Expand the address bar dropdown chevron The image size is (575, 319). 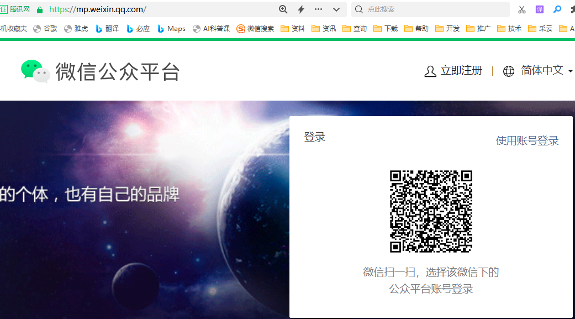point(336,9)
